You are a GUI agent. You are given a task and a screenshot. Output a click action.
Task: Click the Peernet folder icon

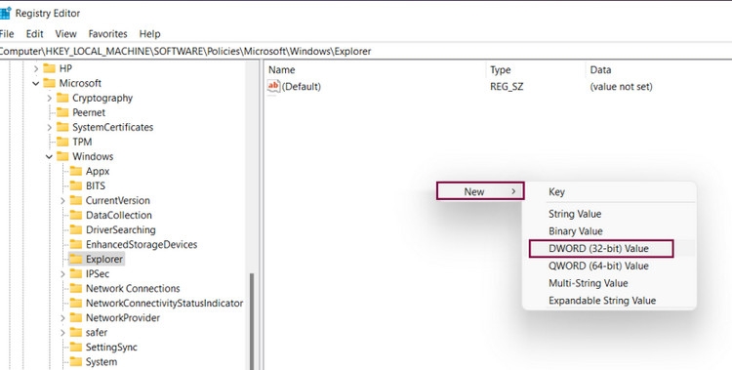click(x=62, y=112)
